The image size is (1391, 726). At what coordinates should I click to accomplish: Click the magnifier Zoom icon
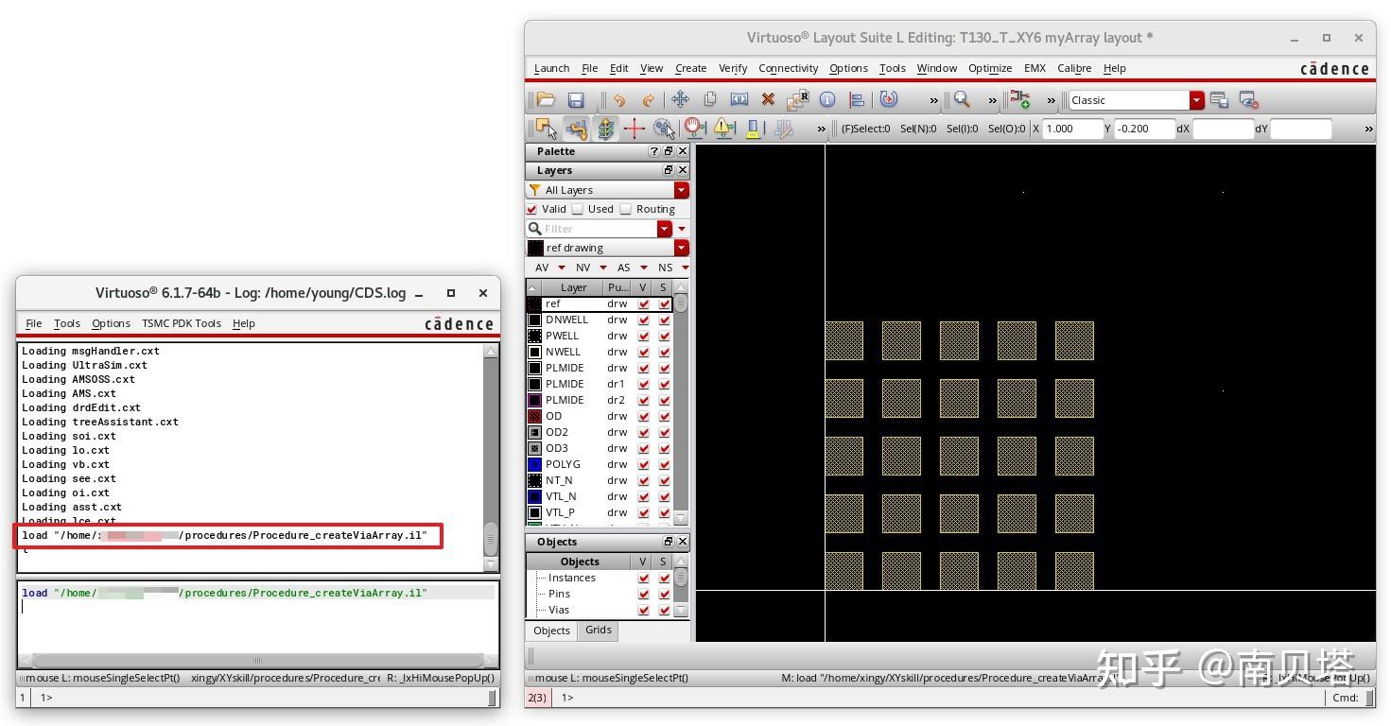(962, 99)
